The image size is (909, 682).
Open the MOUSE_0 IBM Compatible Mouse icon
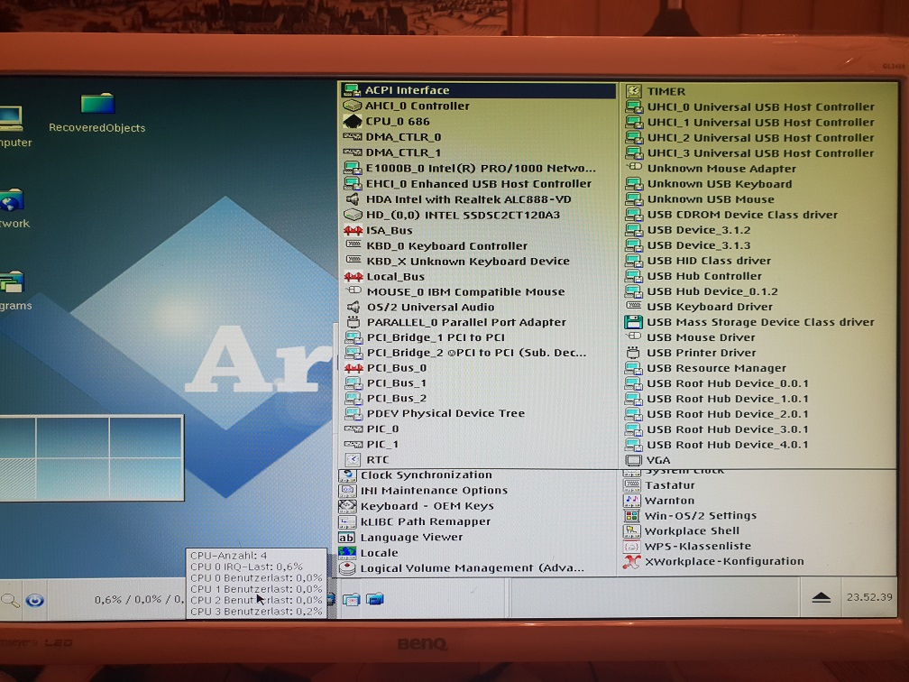click(x=353, y=291)
